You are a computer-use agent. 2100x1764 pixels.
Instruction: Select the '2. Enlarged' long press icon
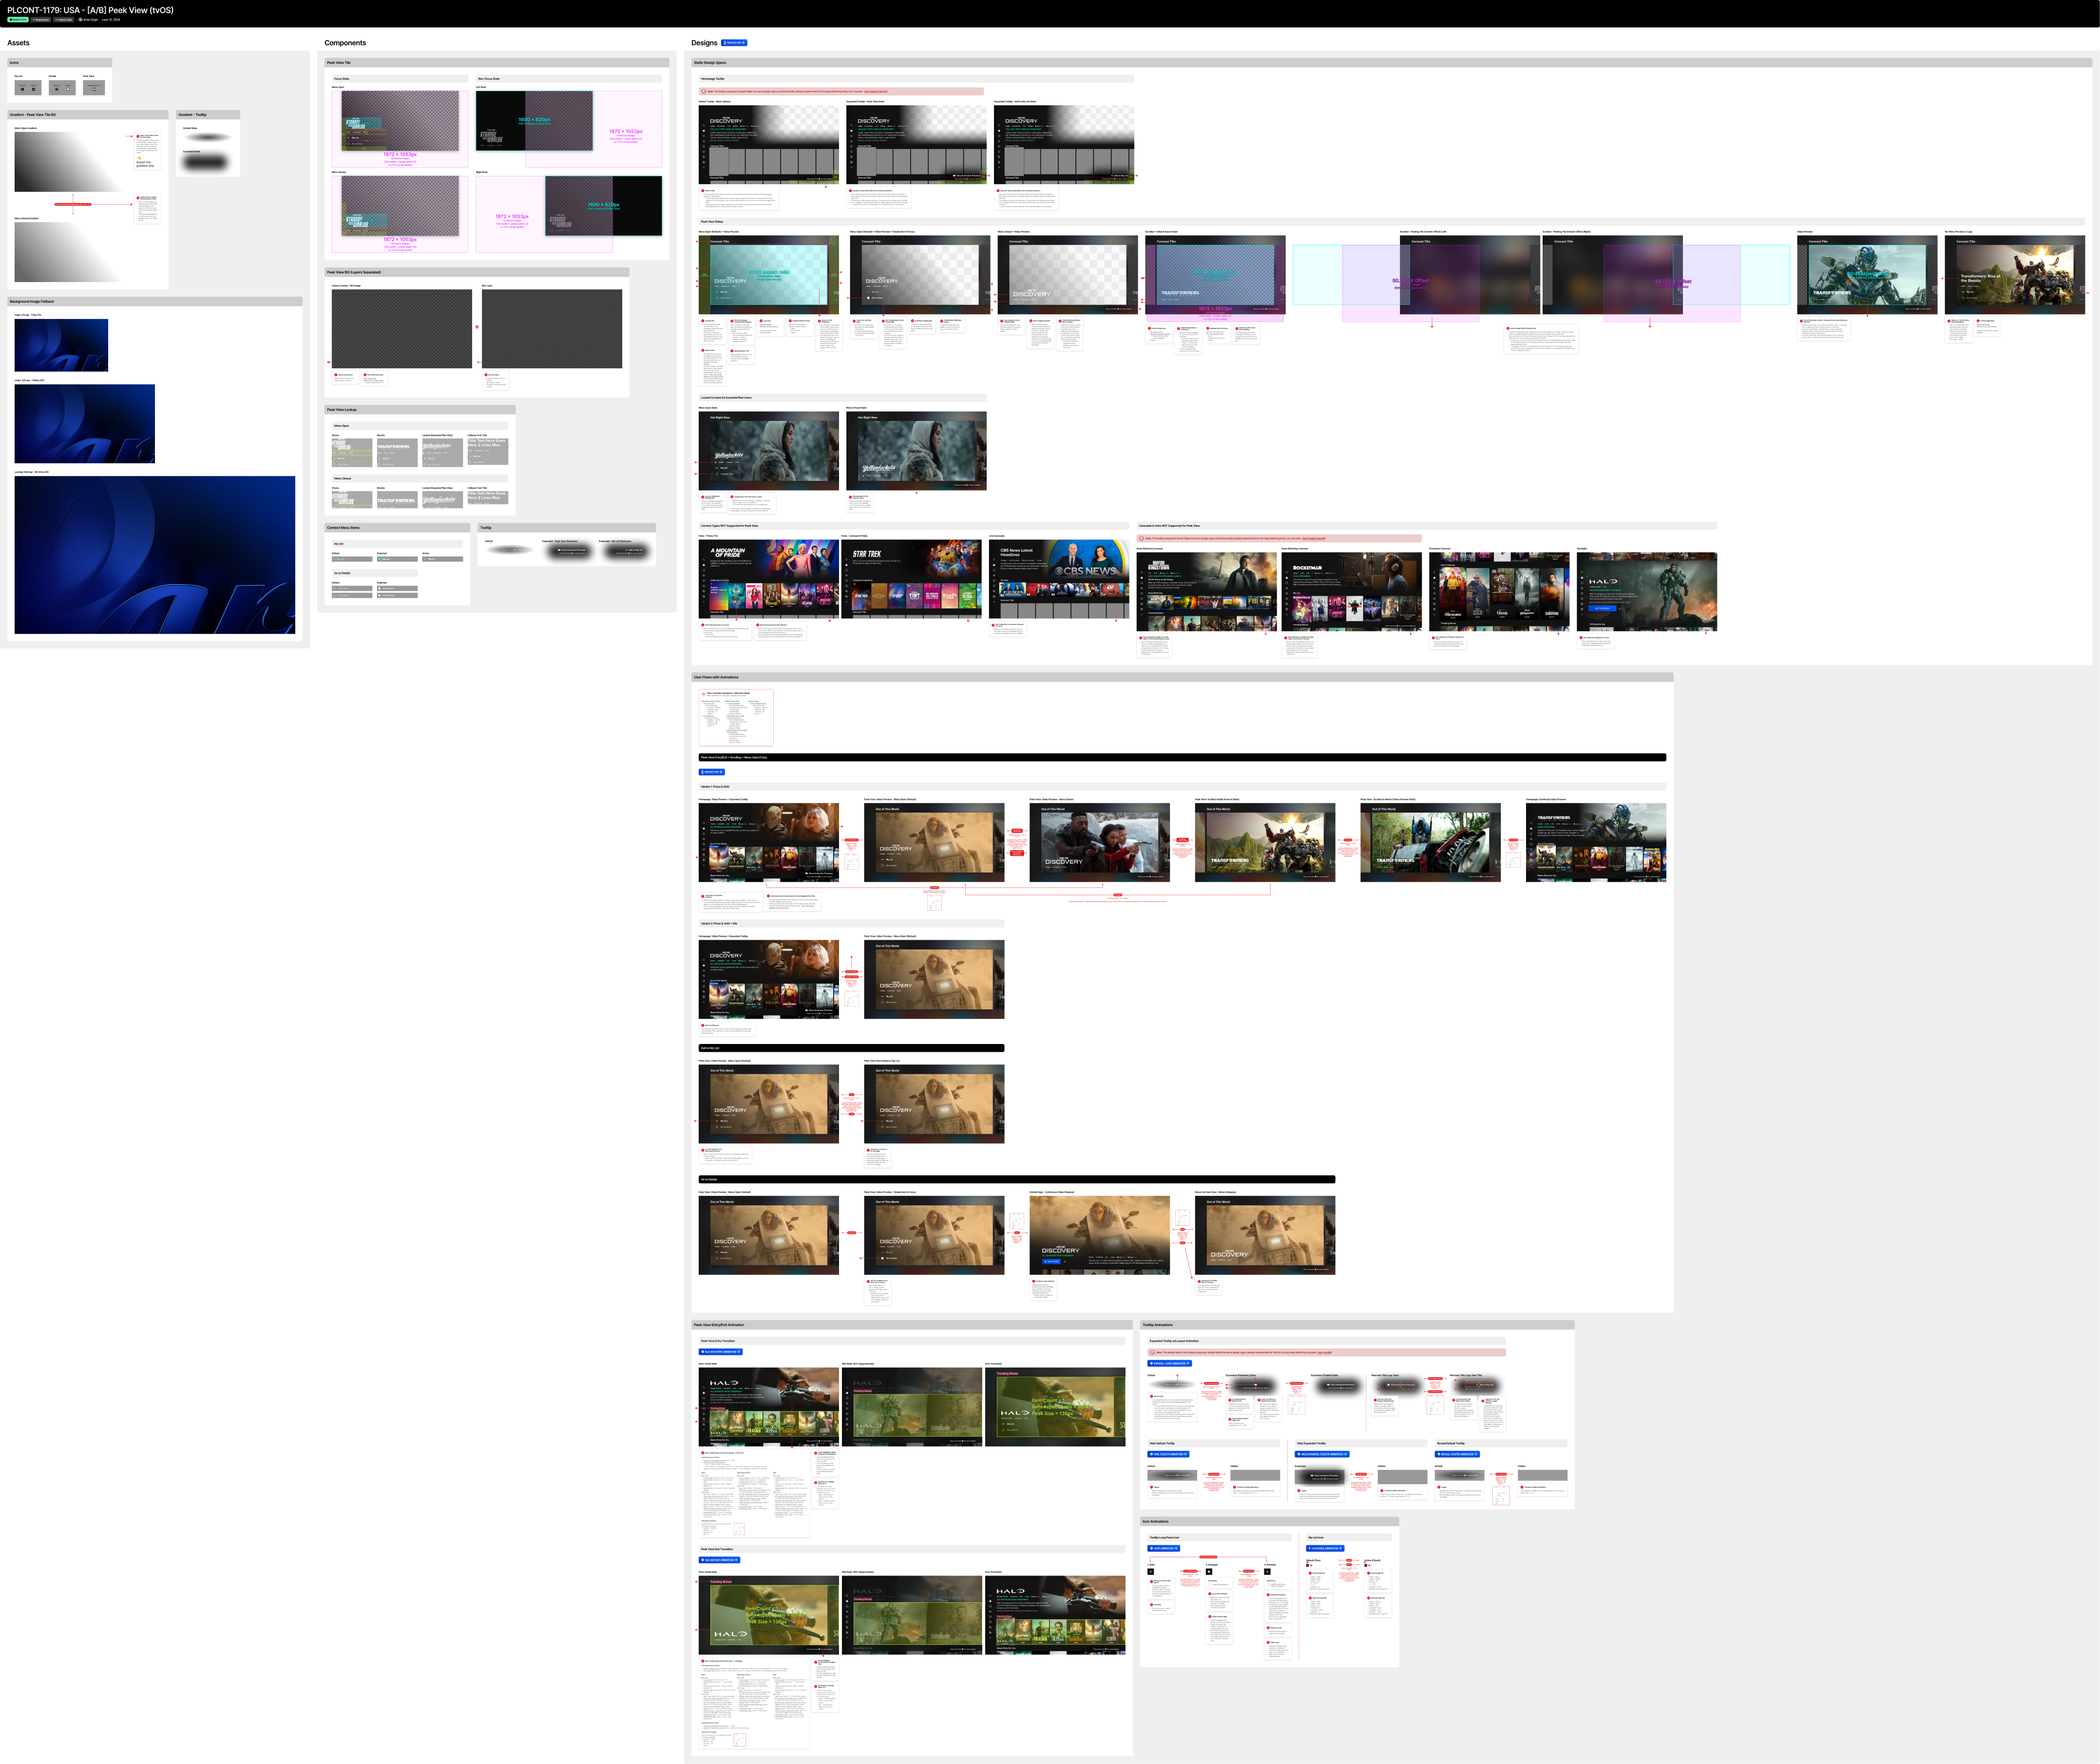1209,1572
